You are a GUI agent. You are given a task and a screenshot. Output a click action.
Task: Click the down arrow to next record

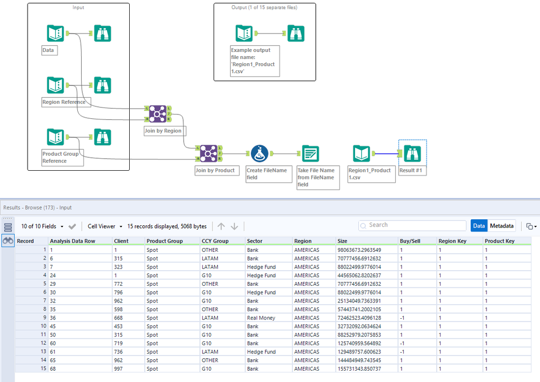pos(235,226)
